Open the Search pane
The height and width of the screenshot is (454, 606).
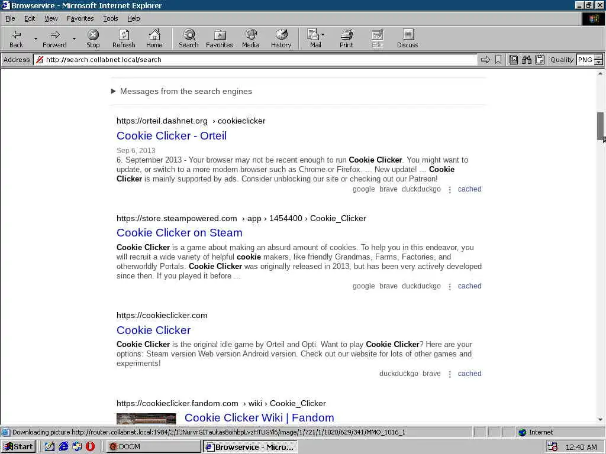pyautogui.click(x=189, y=38)
